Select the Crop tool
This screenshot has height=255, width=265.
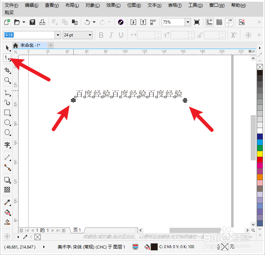(x=7, y=70)
